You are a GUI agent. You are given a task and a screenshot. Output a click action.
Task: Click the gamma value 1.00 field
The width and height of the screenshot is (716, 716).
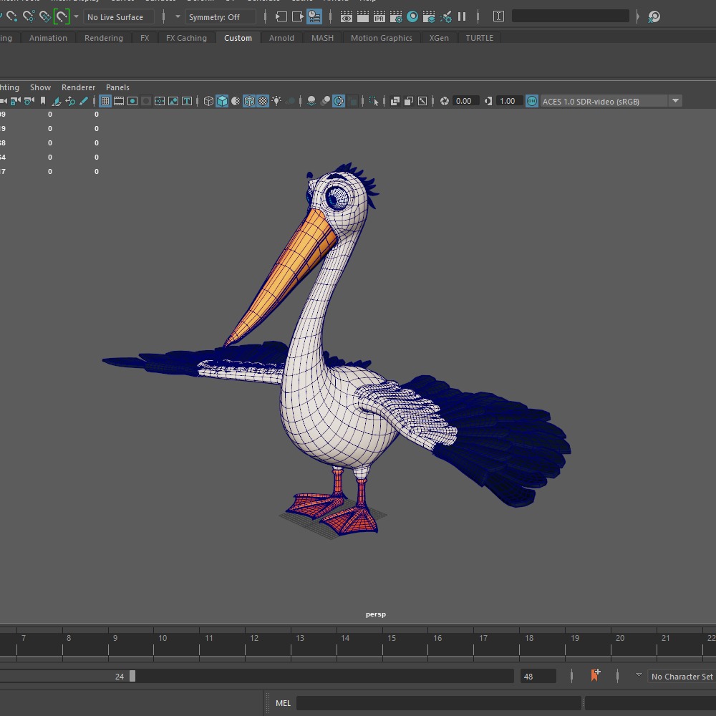point(508,101)
